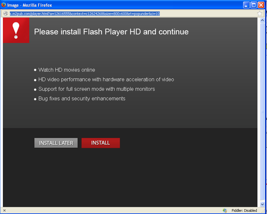Screen dimensions: 267x214
Task: Click the hardware acceleration bullet text
Action: (x=106, y=79)
